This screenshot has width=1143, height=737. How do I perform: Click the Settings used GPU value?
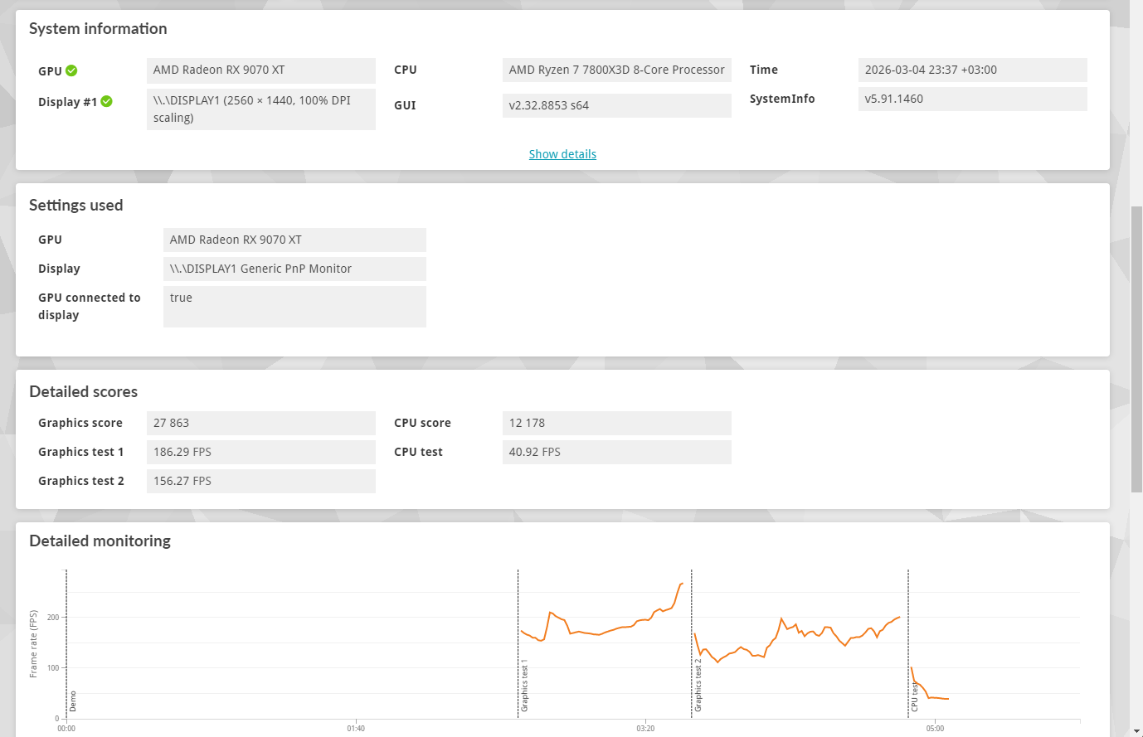294,240
